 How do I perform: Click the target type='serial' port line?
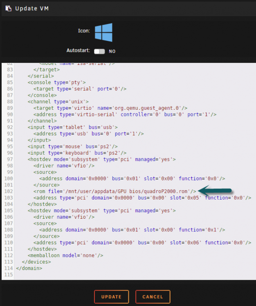[x=80, y=89]
